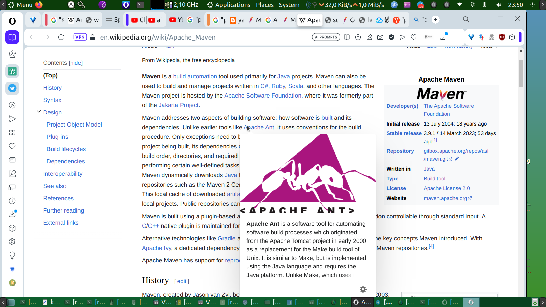Open the Opera main menu logo
546x307 pixels.
(x=12, y=21)
